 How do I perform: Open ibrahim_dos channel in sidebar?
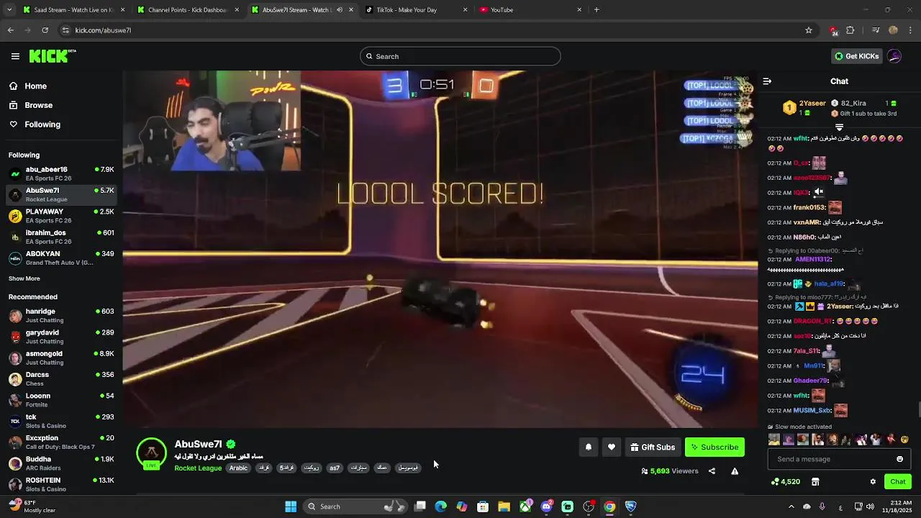pyautogui.click(x=61, y=237)
